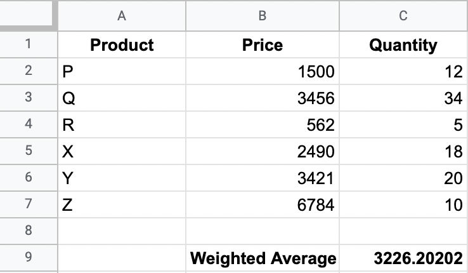The width and height of the screenshot is (468, 273).
Task: Select row 5 header
Action: pos(29,151)
